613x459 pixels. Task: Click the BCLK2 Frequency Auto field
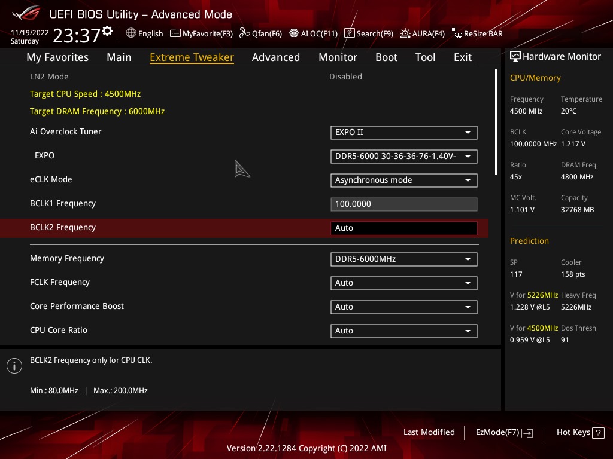click(404, 228)
